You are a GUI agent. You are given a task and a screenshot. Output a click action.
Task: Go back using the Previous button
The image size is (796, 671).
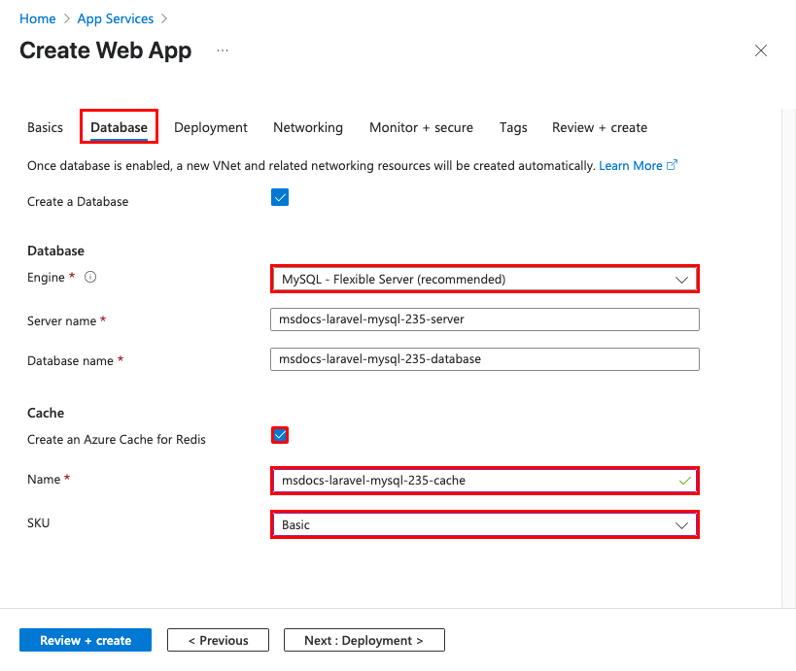click(x=218, y=640)
